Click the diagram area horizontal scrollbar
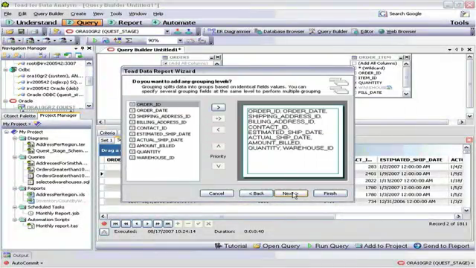This screenshot has width=476, height=268. tap(281, 122)
